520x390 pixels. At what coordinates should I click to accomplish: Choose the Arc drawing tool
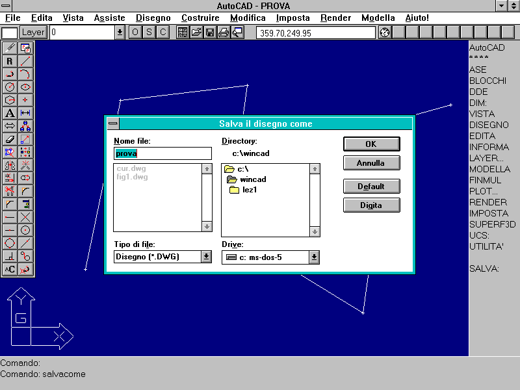point(25,74)
